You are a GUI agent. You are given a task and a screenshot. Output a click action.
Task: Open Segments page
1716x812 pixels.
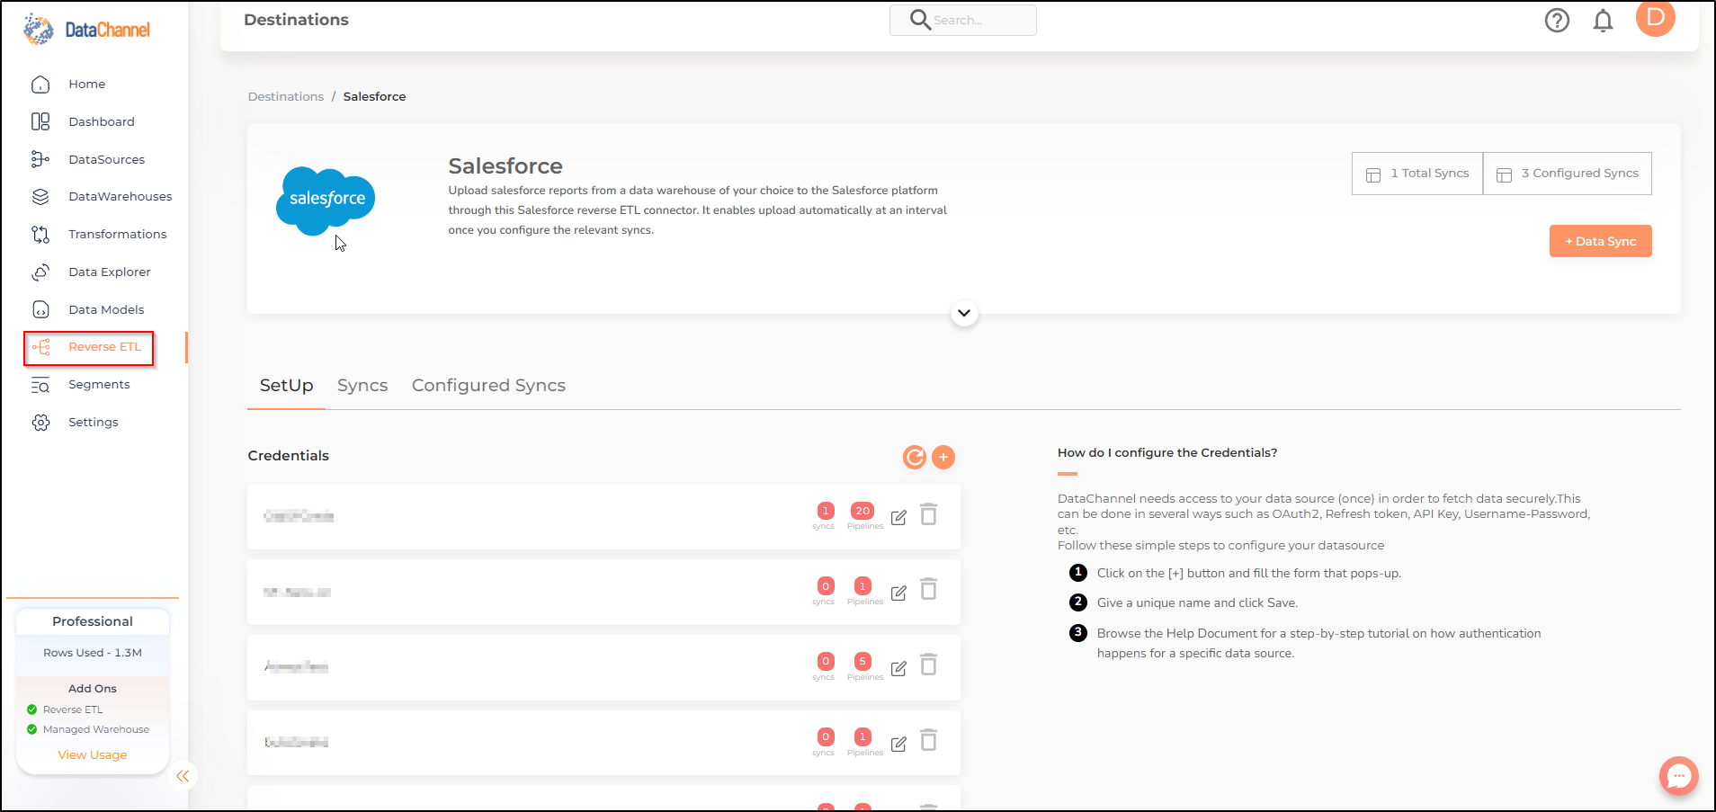tap(99, 384)
